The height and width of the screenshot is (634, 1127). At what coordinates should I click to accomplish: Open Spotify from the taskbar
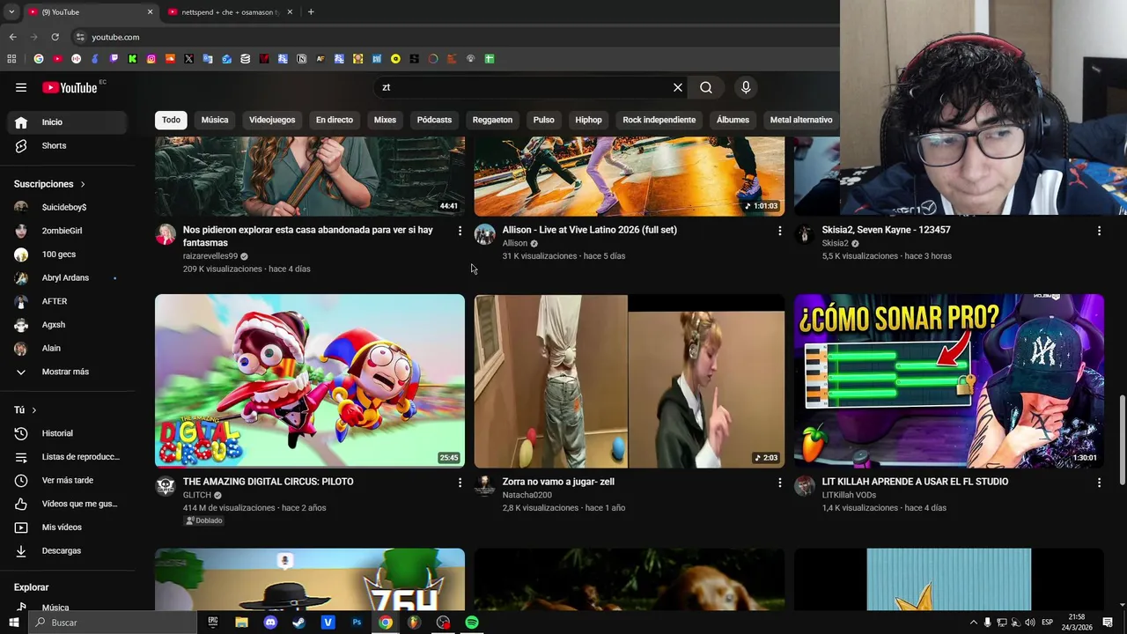coord(472,623)
